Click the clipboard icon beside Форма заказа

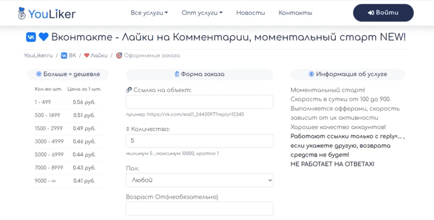177,74
